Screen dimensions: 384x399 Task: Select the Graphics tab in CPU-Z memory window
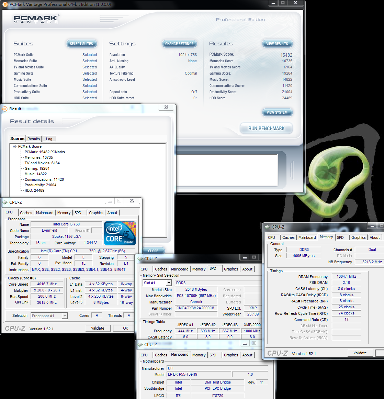358,237
